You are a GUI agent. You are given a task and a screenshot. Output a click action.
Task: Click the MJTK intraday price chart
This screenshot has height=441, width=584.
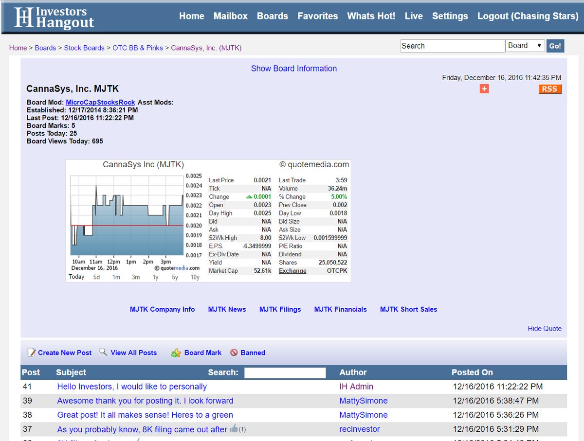pyautogui.click(x=127, y=215)
